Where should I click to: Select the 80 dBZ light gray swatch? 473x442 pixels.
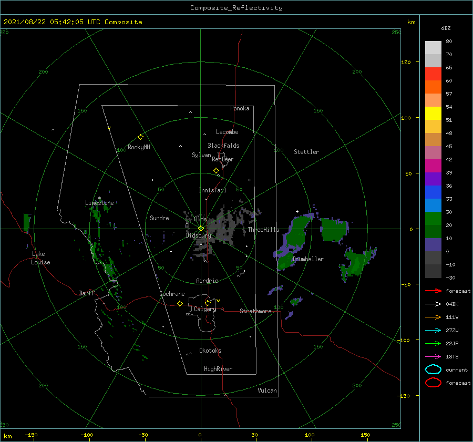433,48
